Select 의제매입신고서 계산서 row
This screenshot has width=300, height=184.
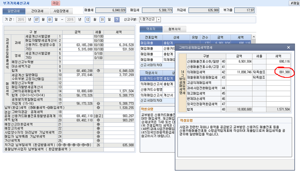157,95
